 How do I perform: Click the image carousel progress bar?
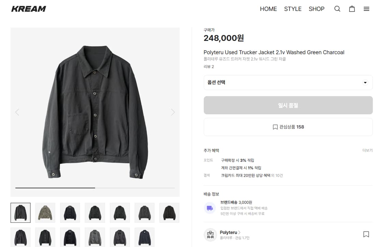[95, 188]
